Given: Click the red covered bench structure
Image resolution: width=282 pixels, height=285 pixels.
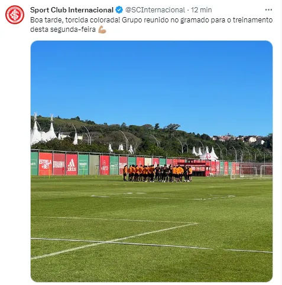Looking at the screenshot, I should (194, 169).
